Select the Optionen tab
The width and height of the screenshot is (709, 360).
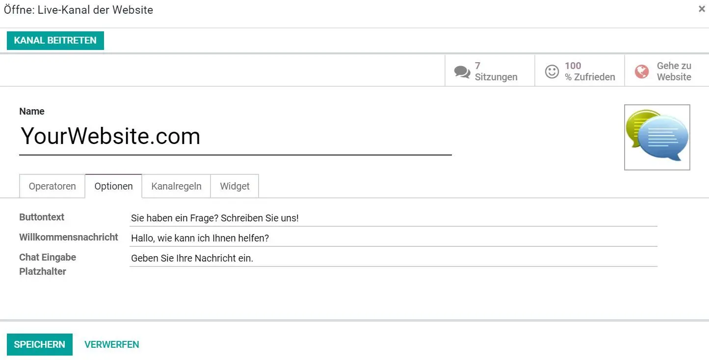[114, 186]
